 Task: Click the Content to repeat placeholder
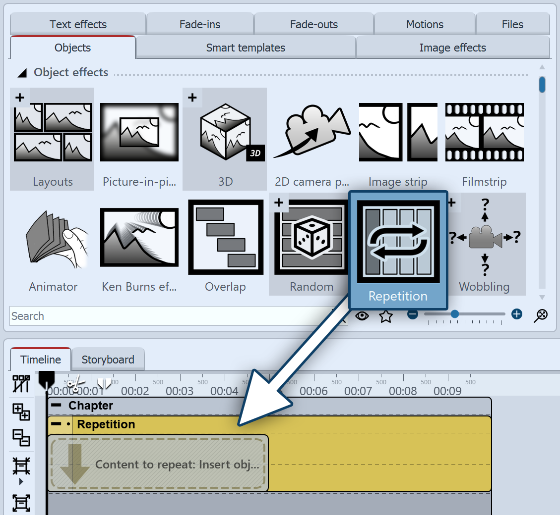click(159, 464)
